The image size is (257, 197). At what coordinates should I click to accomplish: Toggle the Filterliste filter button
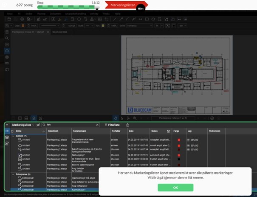click(112, 125)
